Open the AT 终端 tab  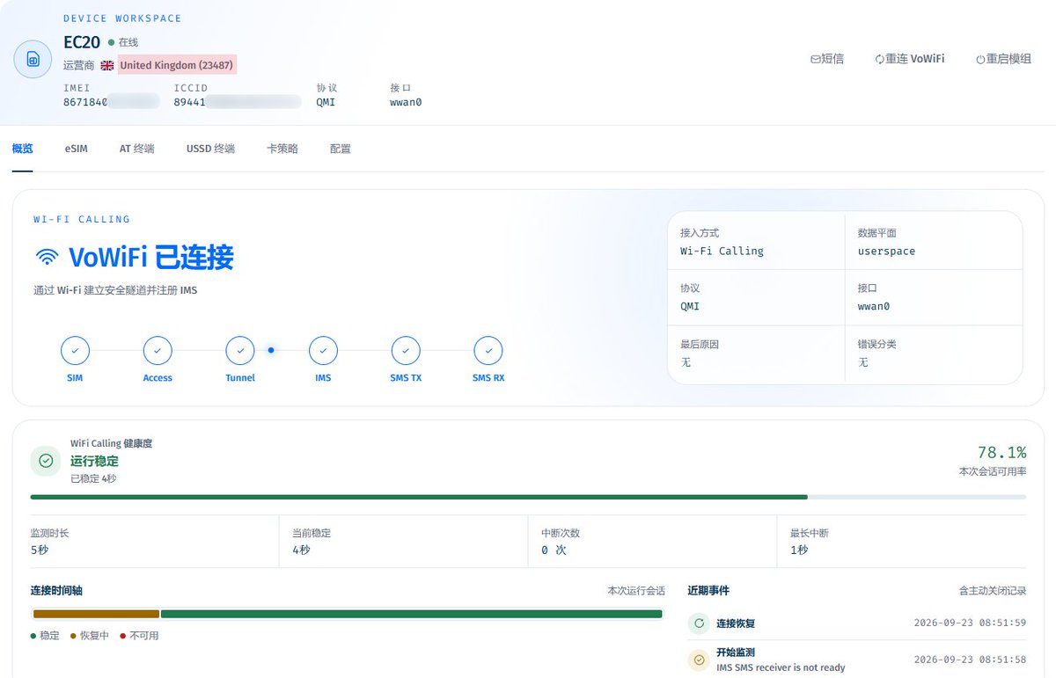[136, 149]
